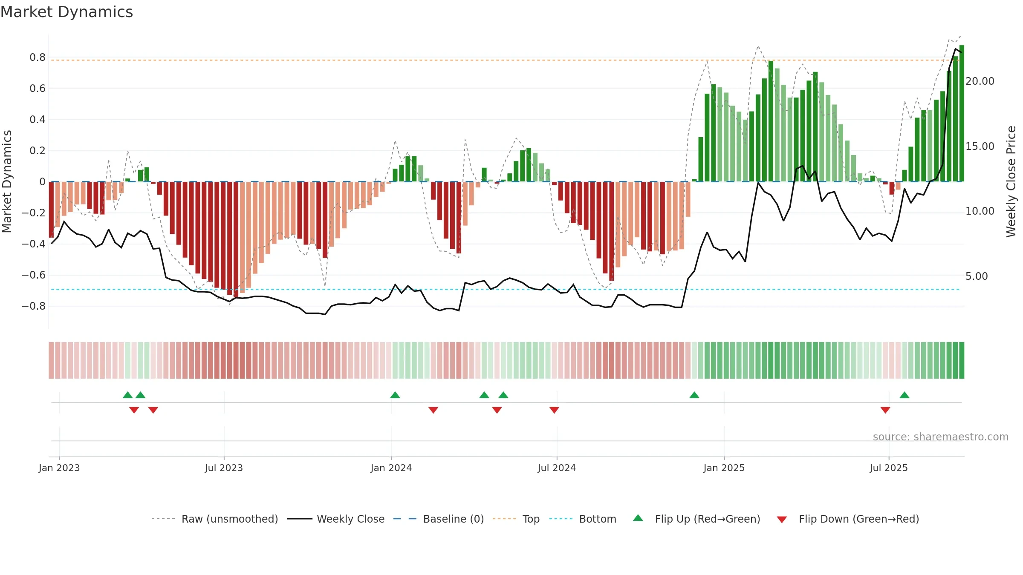Toggle Flip Down (Green→Red) legend label
Viewport: 1023px width, 575px height.
(859, 519)
